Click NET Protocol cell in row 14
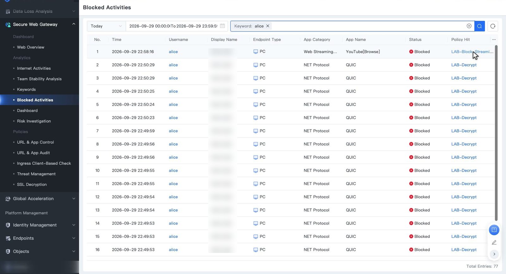Image resolution: width=506 pixels, height=274 pixels. point(317,223)
